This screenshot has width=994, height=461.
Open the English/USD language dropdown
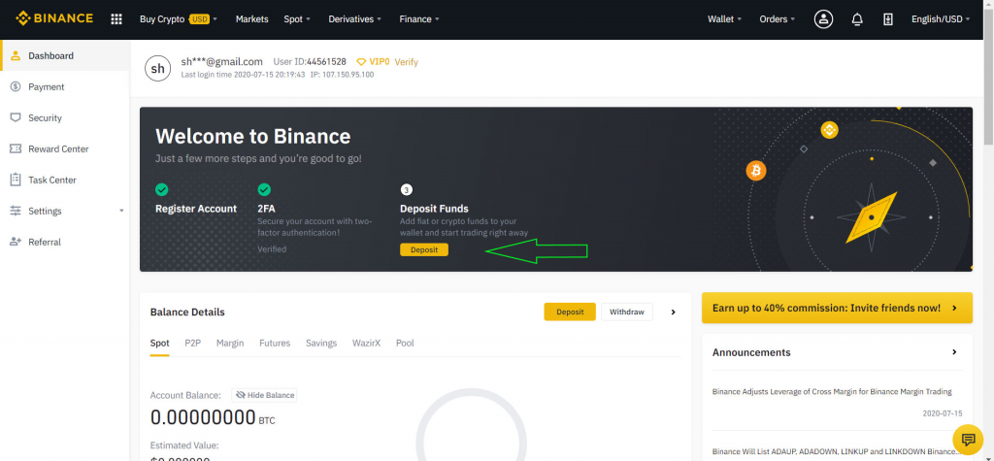[x=941, y=19]
